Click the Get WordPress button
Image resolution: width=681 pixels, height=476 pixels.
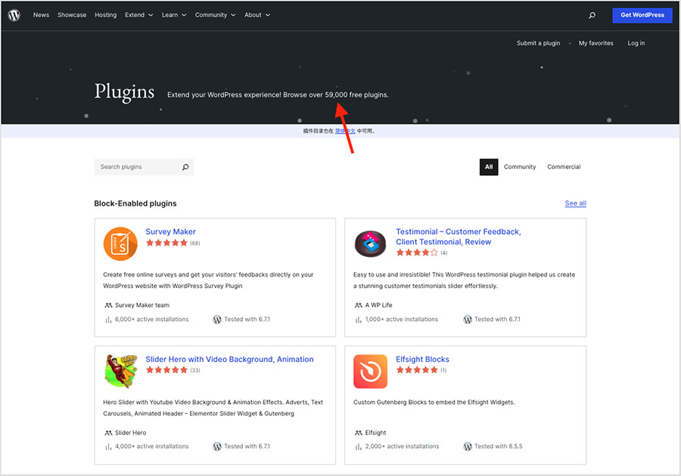click(x=642, y=15)
